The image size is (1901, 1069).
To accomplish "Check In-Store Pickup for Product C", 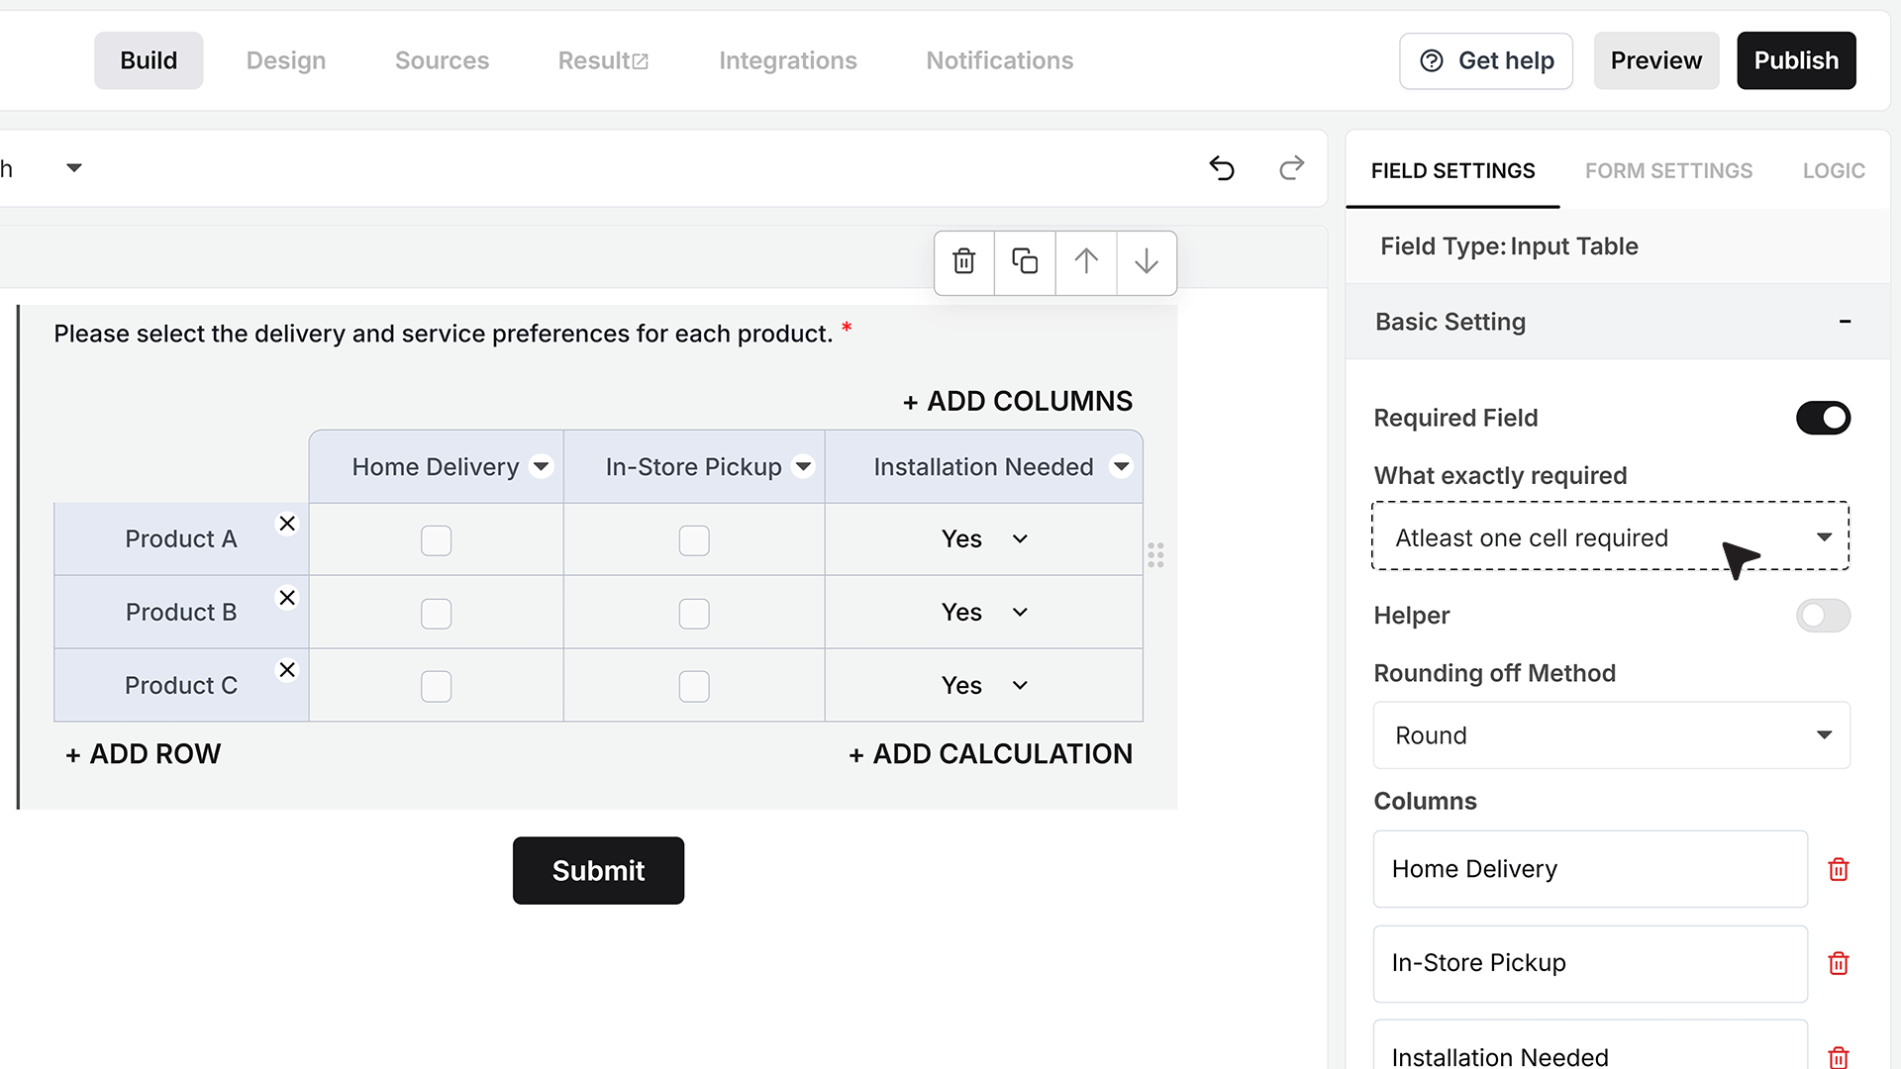I will 694,686.
